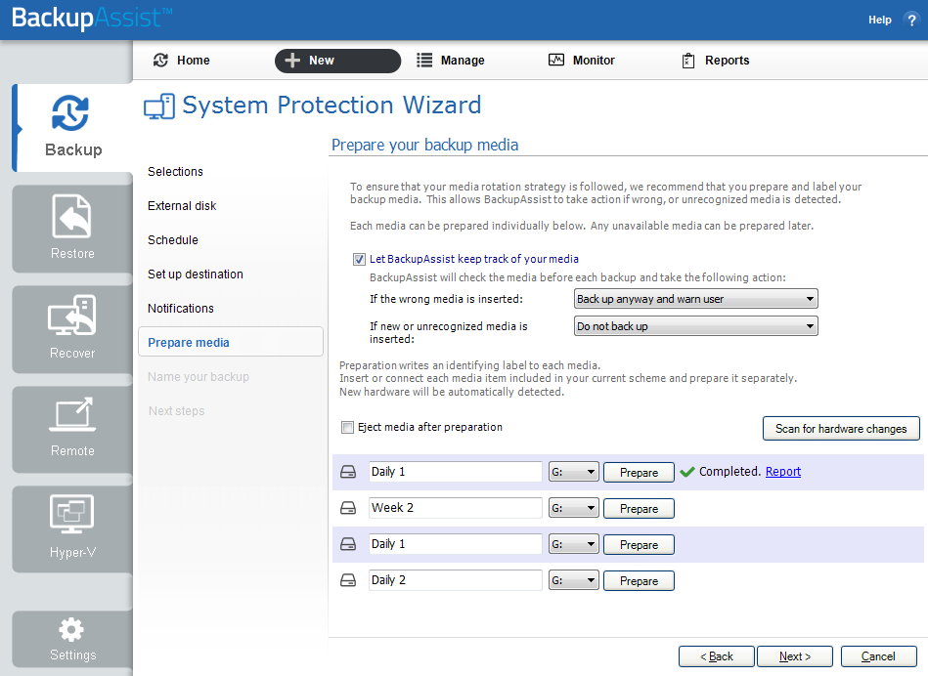Click the Home refresh icon
The width and height of the screenshot is (928, 676).
click(160, 61)
